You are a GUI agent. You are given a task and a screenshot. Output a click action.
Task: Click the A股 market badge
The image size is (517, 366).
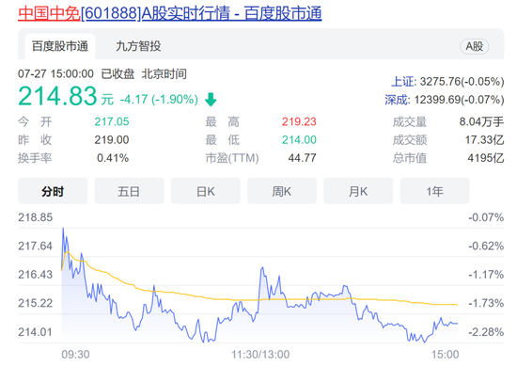[x=474, y=46]
